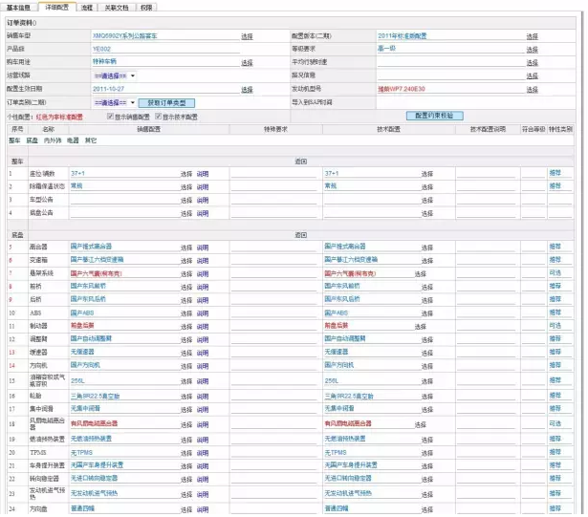Click technical 选择 in row 22 转向稳定器
This screenshot has height=517, width=588.
[x=427, y=479]
